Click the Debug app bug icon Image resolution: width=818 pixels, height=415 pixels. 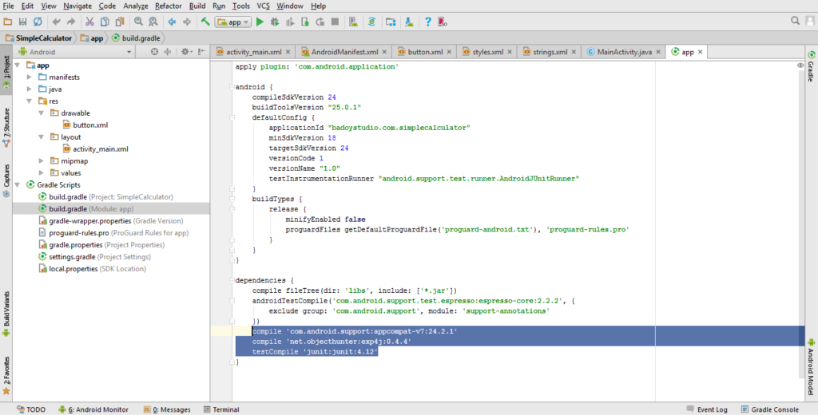click(x=276, y=22)
